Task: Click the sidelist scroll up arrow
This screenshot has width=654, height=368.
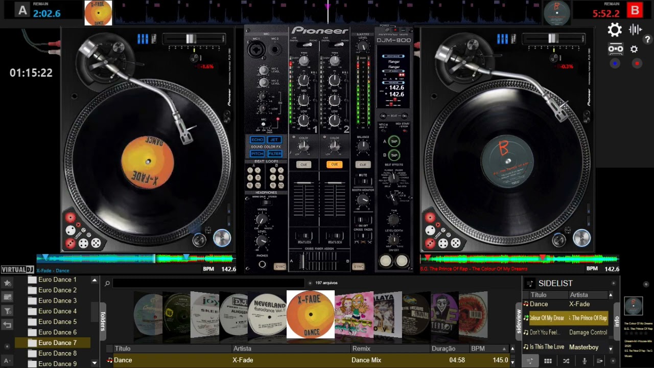Action: point(610,295)
